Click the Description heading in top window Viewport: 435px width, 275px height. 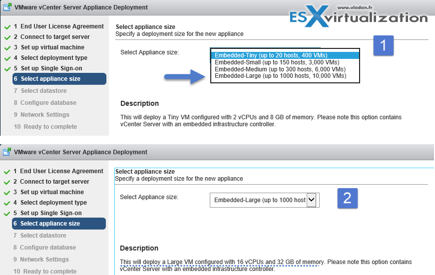point(139,103)
